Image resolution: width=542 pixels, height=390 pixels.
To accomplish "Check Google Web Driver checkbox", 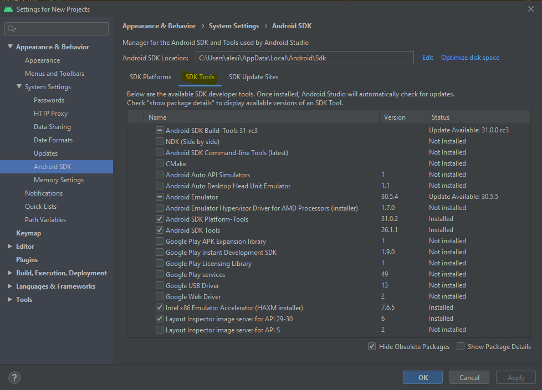I will 160,296.
